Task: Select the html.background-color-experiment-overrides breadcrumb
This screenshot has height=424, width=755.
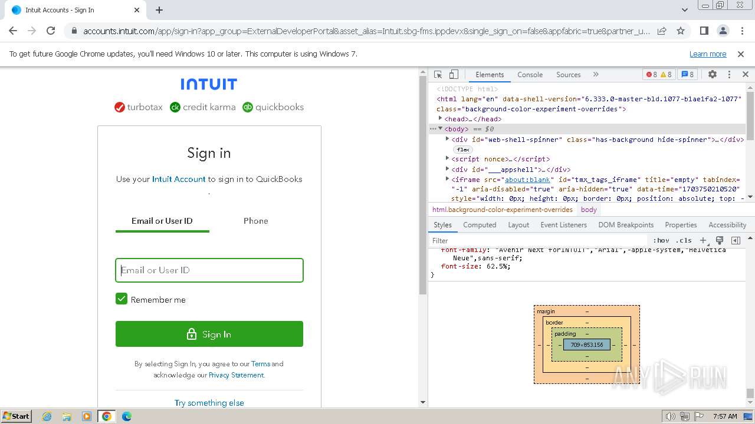Action: pos(503,210)
